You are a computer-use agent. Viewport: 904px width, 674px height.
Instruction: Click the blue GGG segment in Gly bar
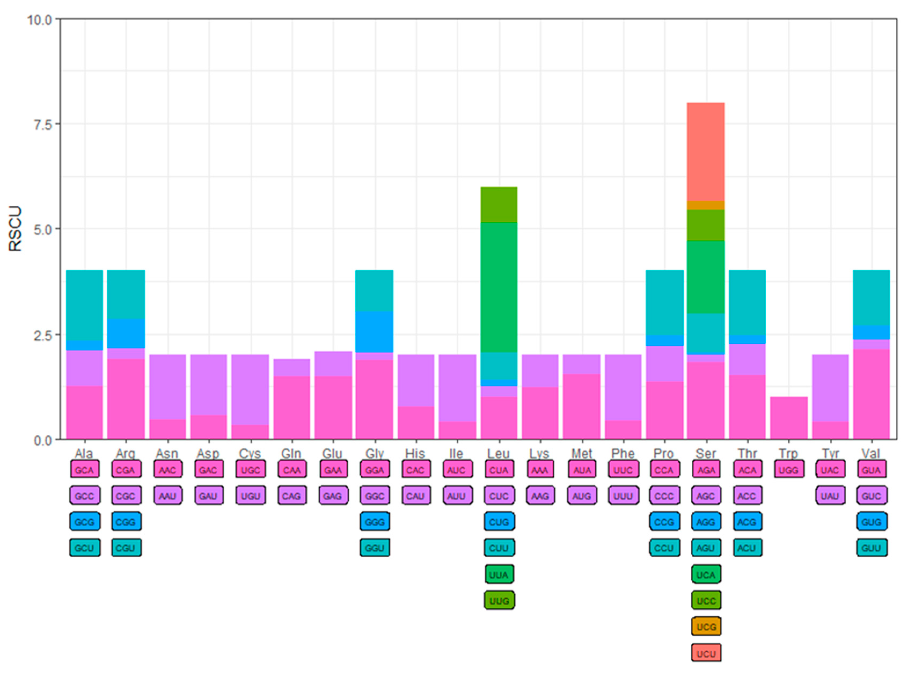coord(374,332)
